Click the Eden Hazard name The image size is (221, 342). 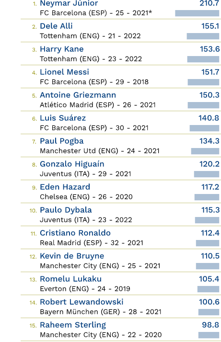(x=65, y=187)
